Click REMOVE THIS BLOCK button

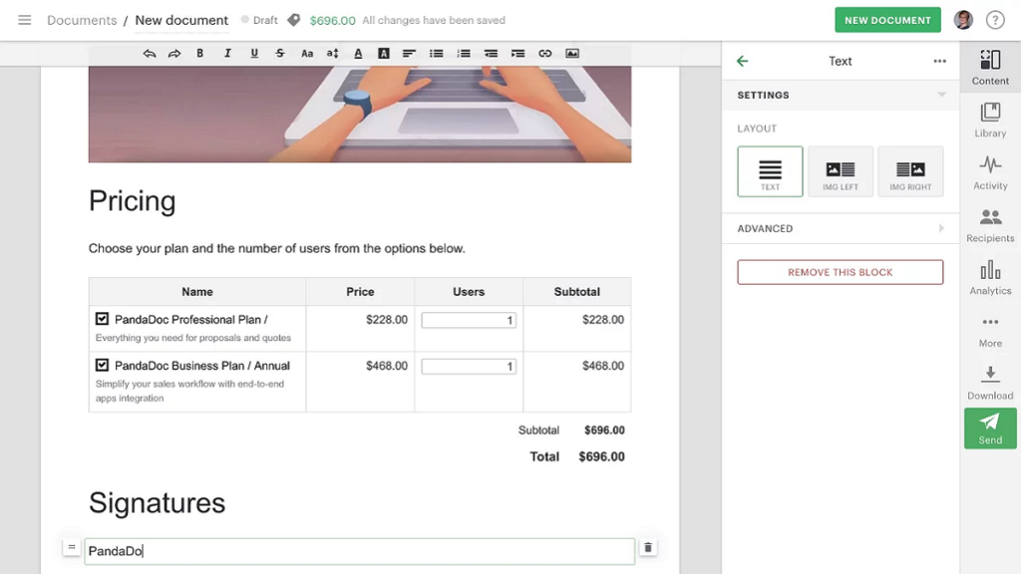click(840, 272)
